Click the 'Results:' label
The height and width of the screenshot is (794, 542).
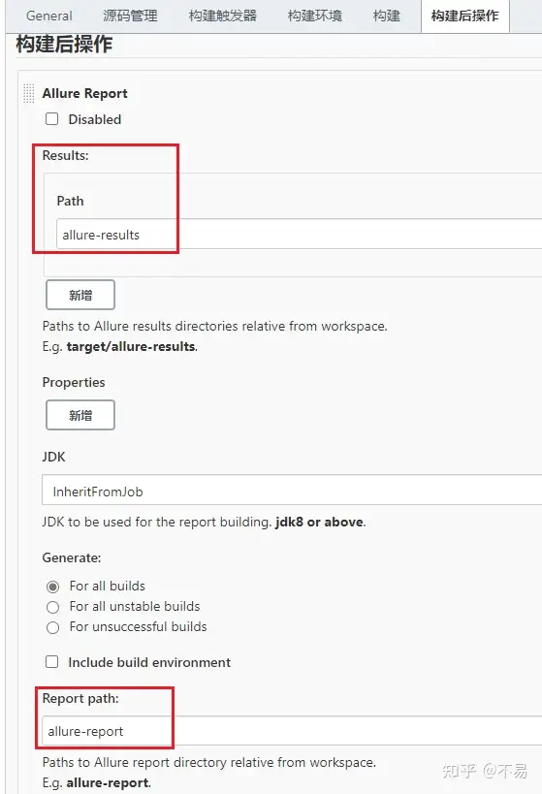(65, 155)
